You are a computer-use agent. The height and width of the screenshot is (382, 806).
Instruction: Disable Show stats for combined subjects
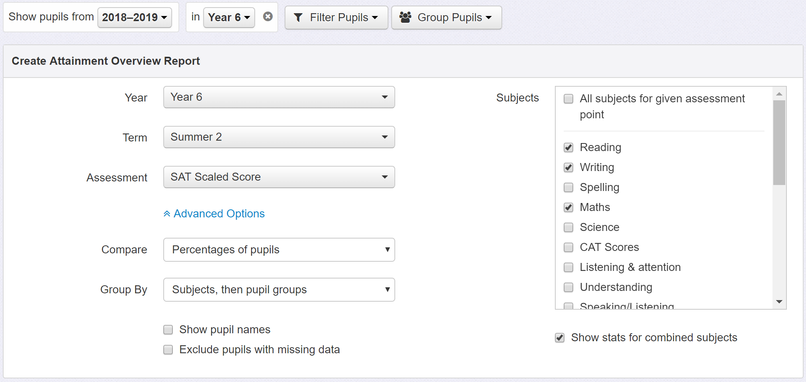pos(560,338)
